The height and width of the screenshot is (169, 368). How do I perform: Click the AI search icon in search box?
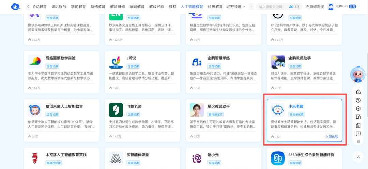(291, 7)
